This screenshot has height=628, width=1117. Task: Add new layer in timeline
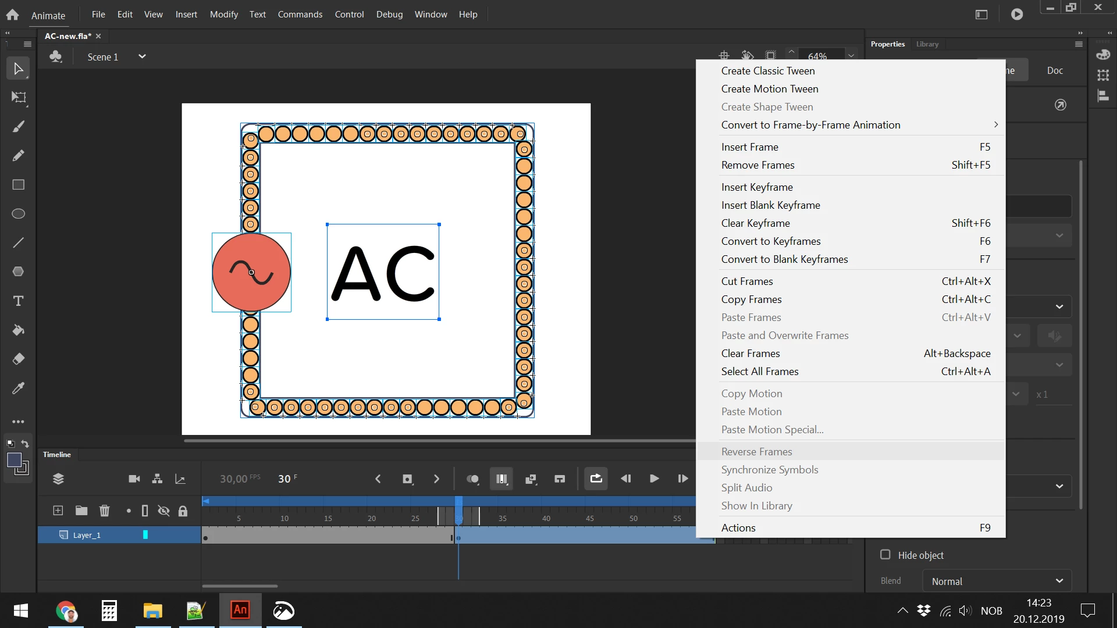click(58, 511)
